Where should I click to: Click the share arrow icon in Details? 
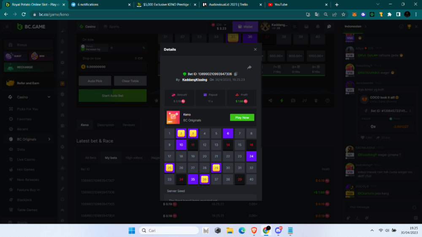249,67
